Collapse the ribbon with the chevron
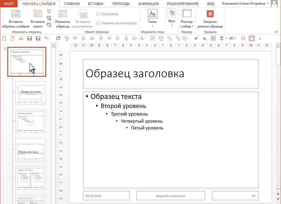The width and height of the screenshot is (281, 204). (276, 32)
